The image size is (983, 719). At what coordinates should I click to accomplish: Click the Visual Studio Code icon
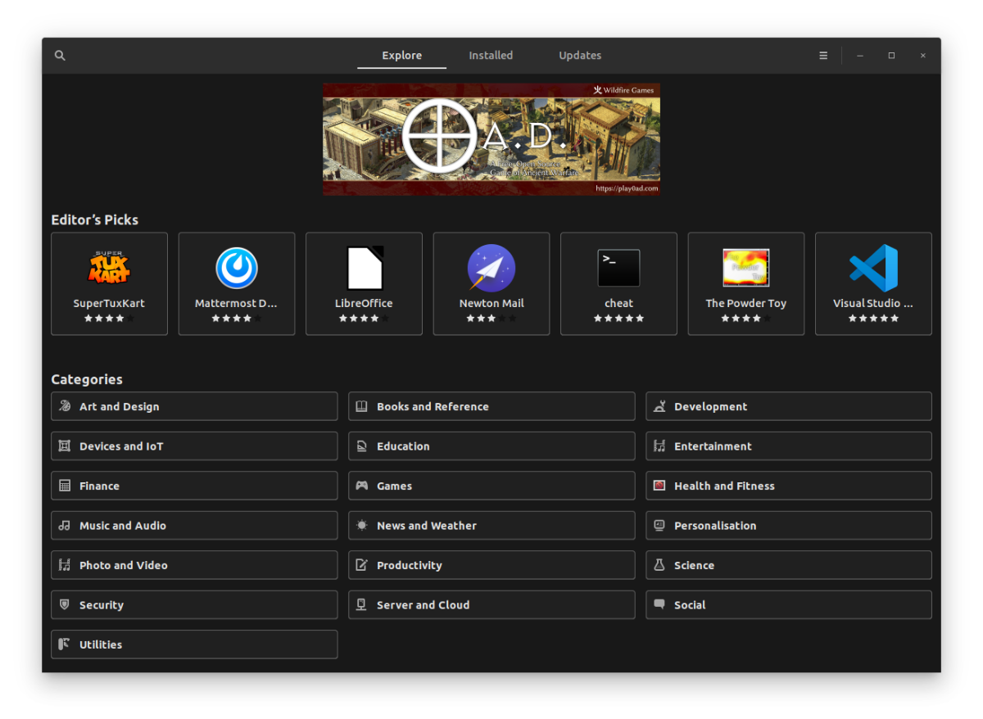873,268
